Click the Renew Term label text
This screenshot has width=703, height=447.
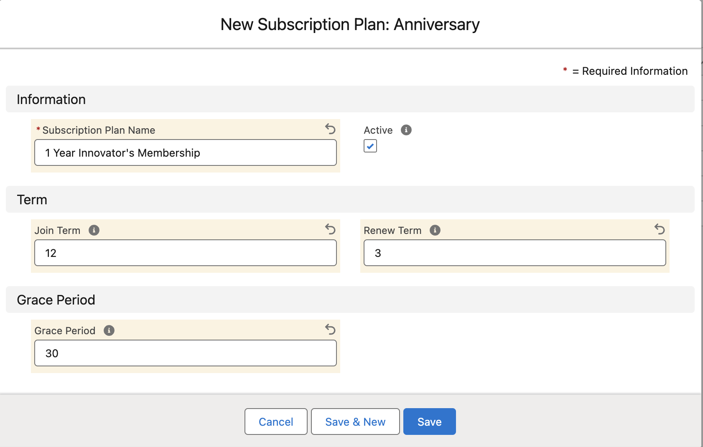point(392,231)
